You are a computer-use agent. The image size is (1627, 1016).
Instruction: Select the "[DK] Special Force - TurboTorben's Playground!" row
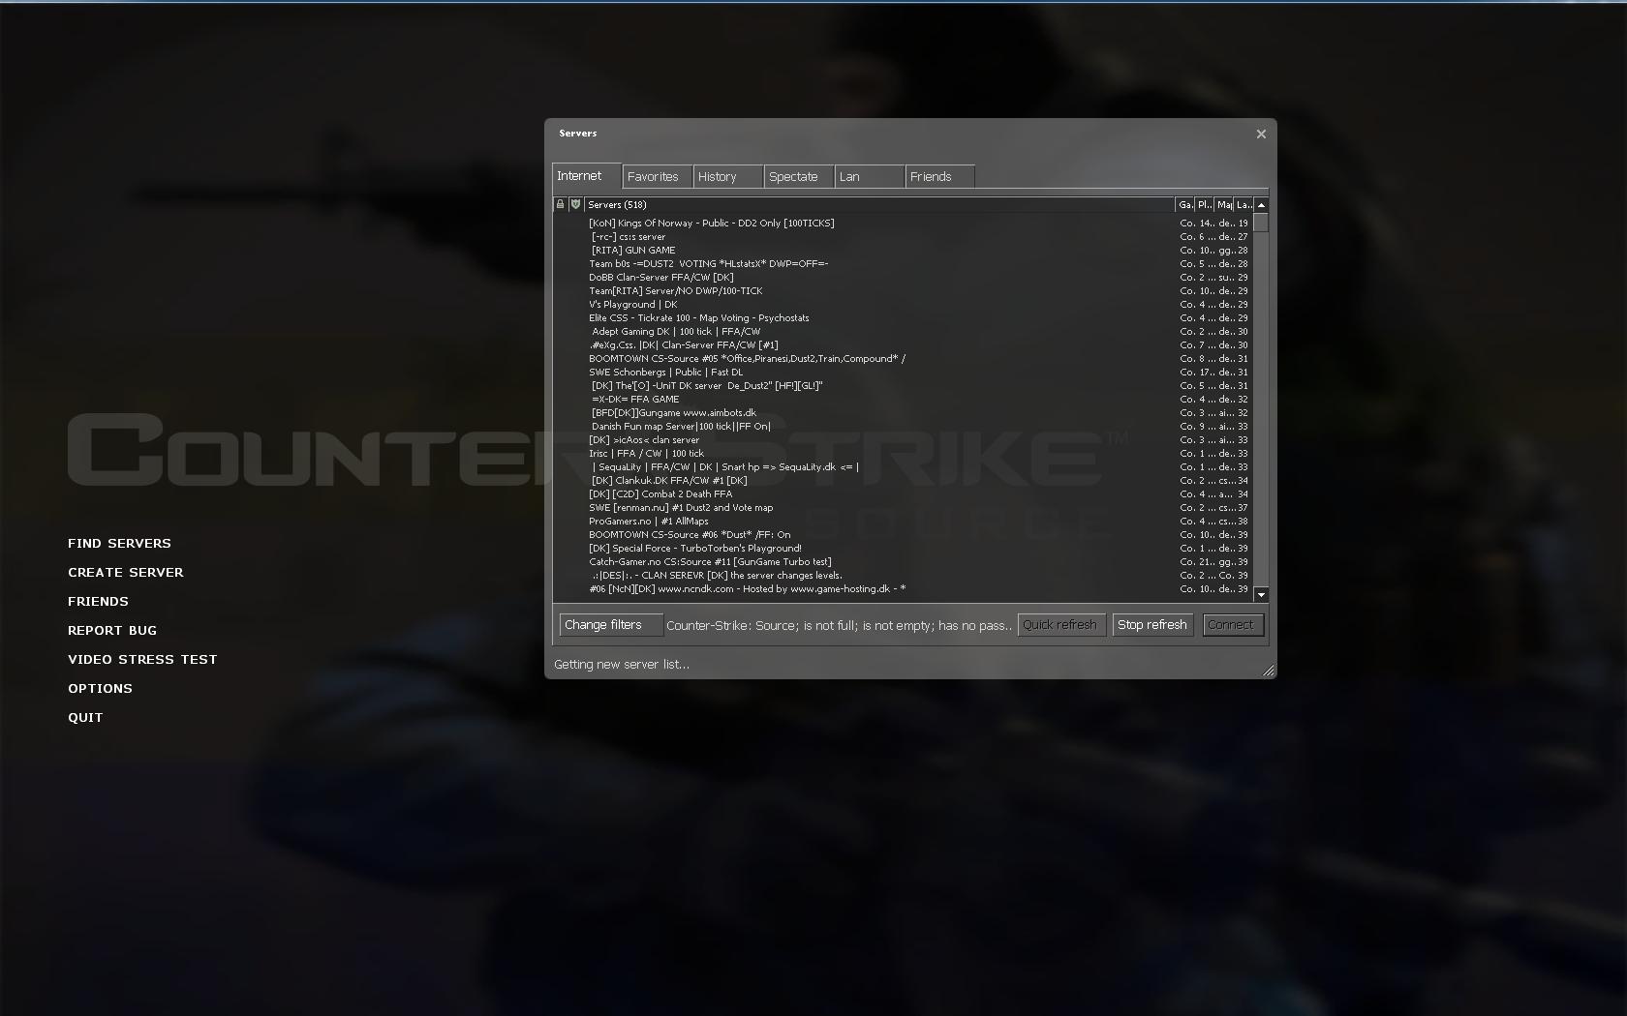(903, 549)
